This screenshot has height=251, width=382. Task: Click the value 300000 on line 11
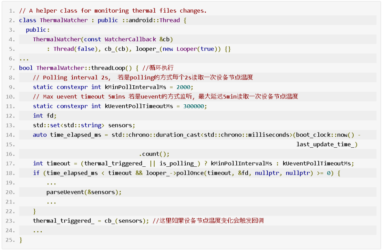193,106
